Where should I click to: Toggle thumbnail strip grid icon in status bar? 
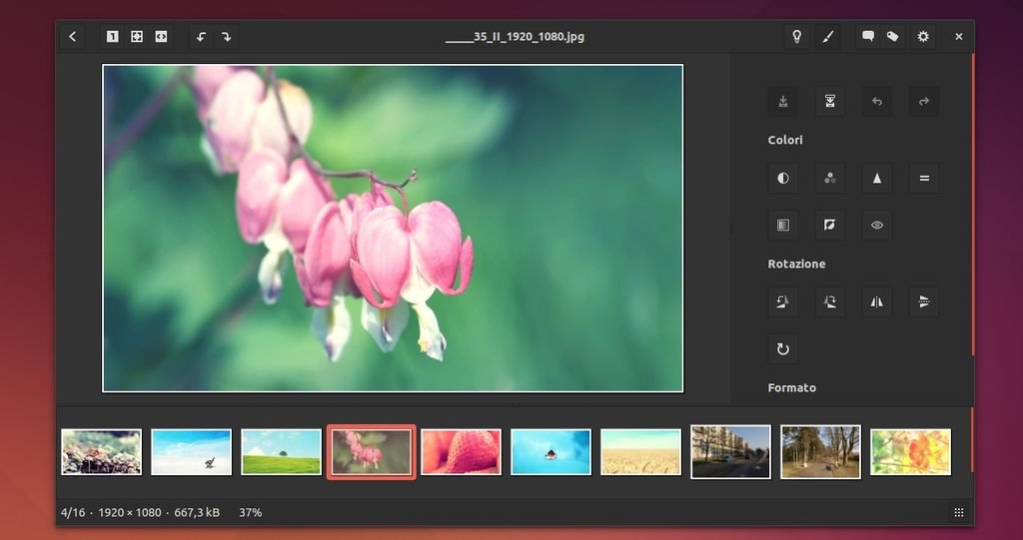pos(958,513)
